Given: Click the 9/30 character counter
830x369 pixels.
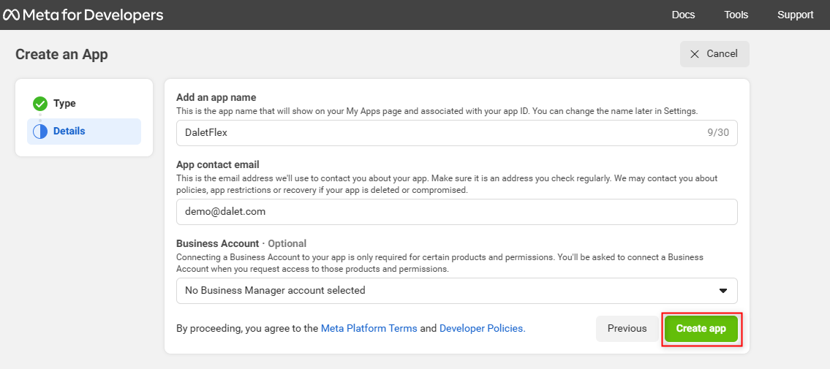Looking at the screenshot, I should point(718,133).
